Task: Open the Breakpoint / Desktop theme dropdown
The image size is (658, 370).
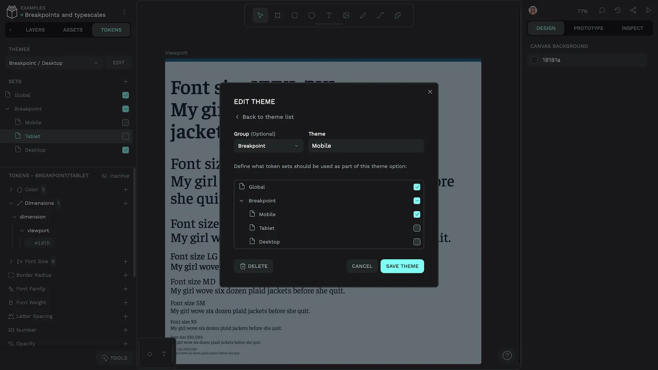Action: click(x=54, y=63)
